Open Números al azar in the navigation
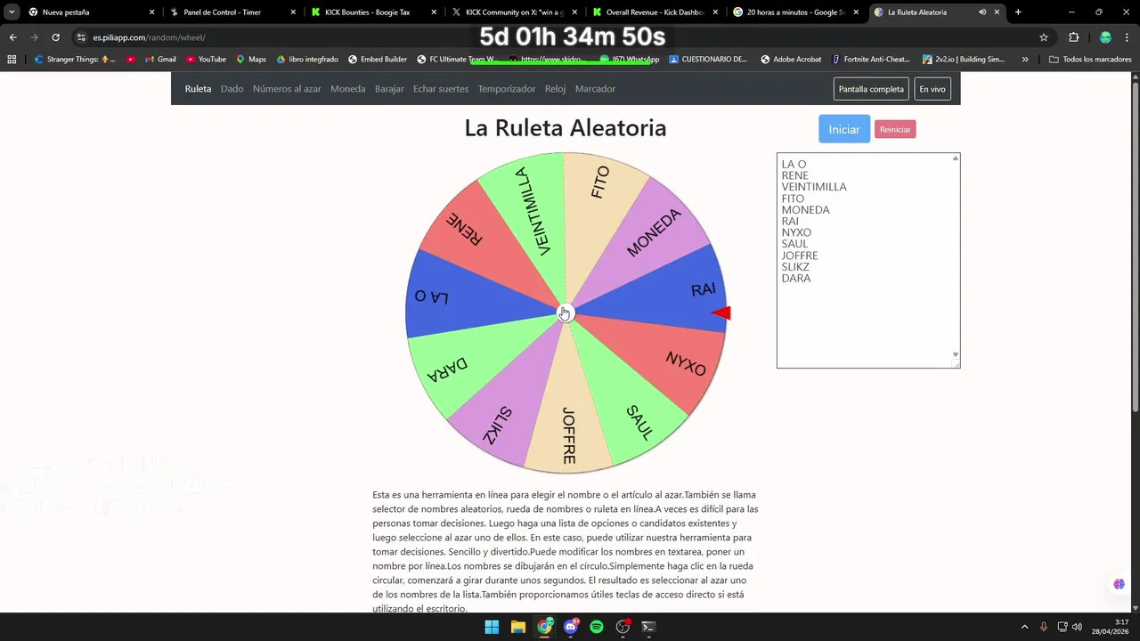Image resolution: width=1140 pixels, height=641 pixels. [287, 89]
